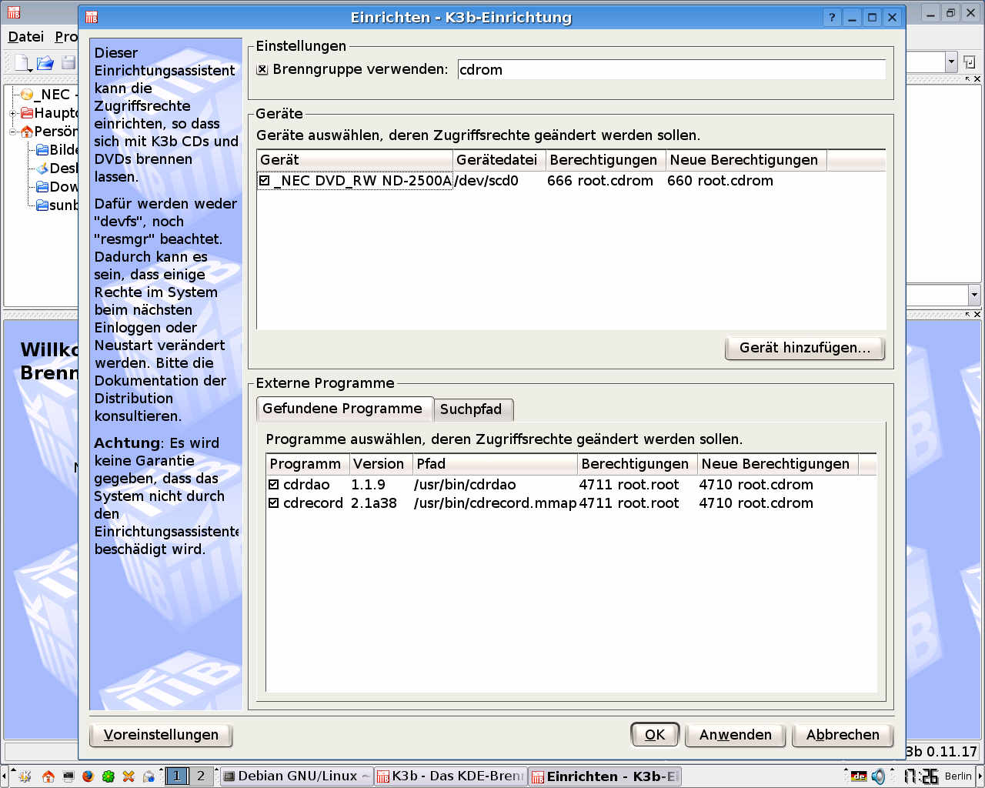This screenshot has width=985, height=788.
Task: Select /dev/scd0 device file cell
Action: tap(487, 181)
